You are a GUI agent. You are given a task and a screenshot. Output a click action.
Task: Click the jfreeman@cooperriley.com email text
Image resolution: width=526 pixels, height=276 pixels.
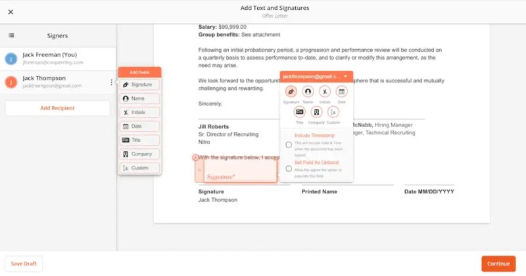point(53,62)
